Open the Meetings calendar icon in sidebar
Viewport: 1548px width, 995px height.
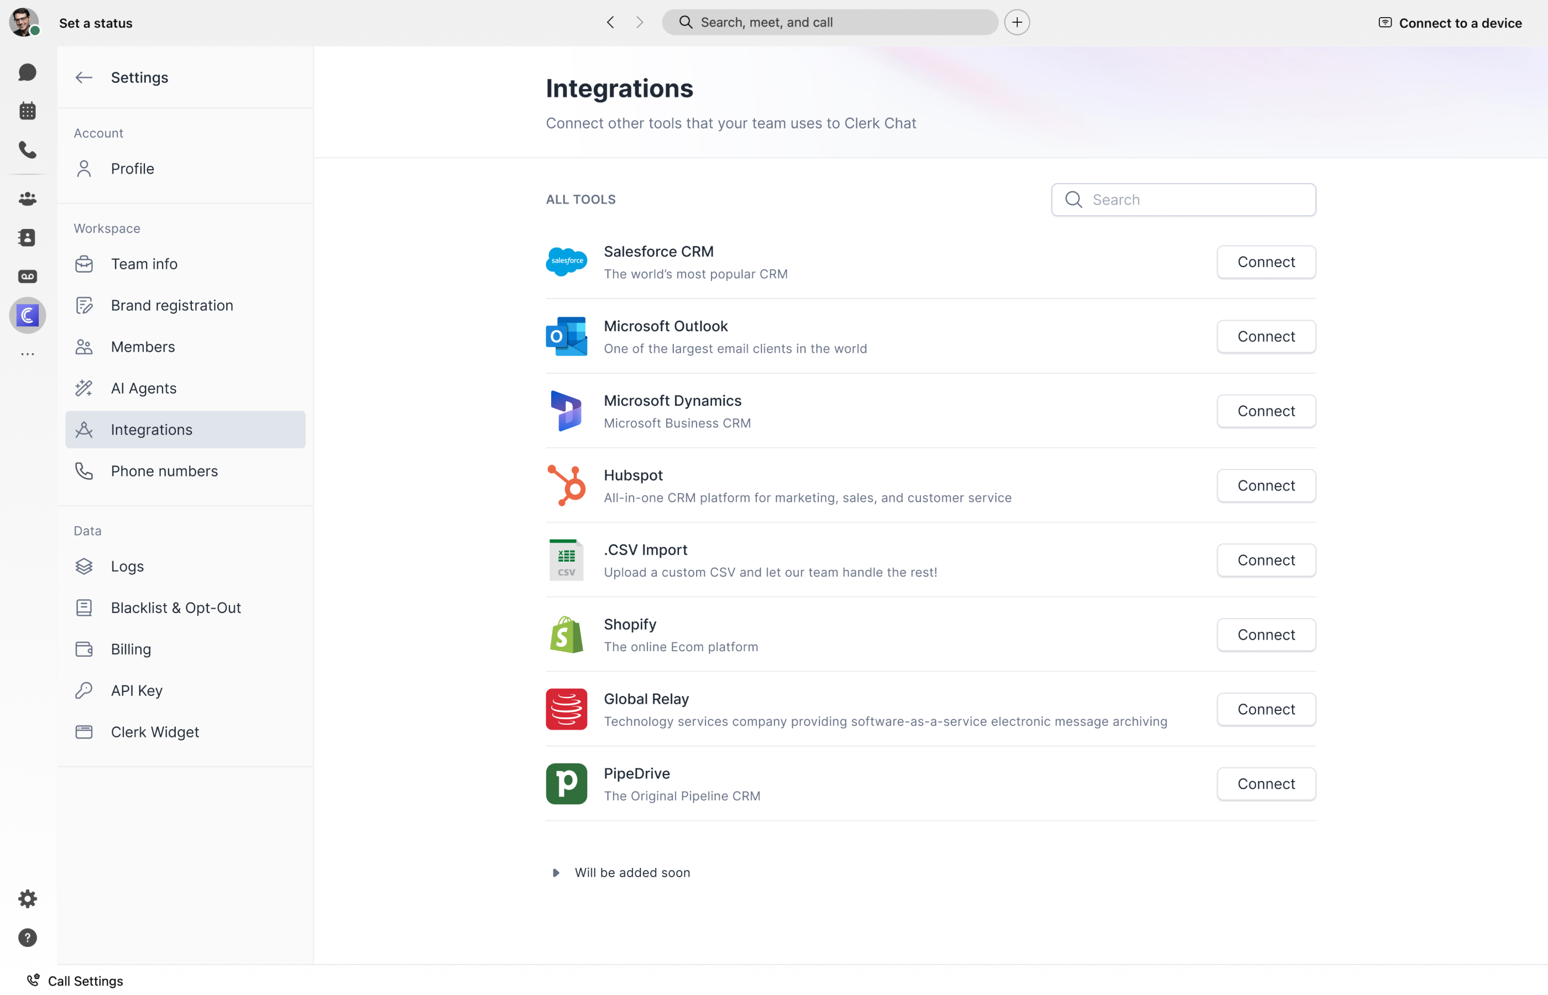[27, 111]
